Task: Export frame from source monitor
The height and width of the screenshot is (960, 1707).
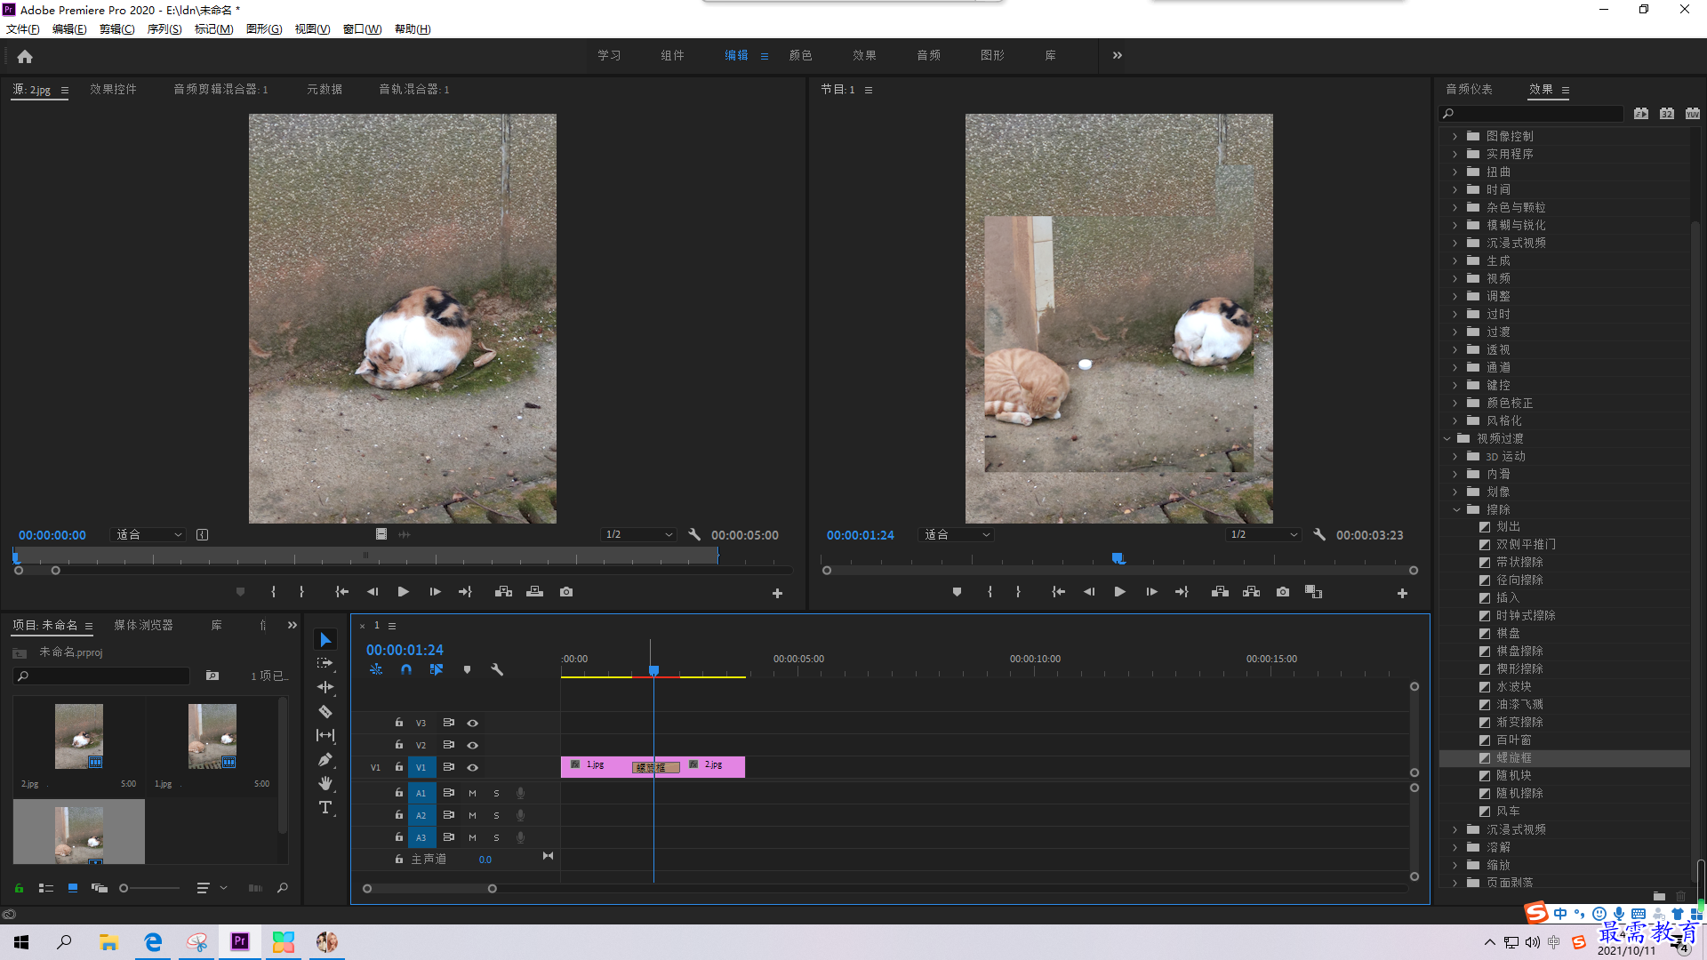Action: click(x=566, y=592)
